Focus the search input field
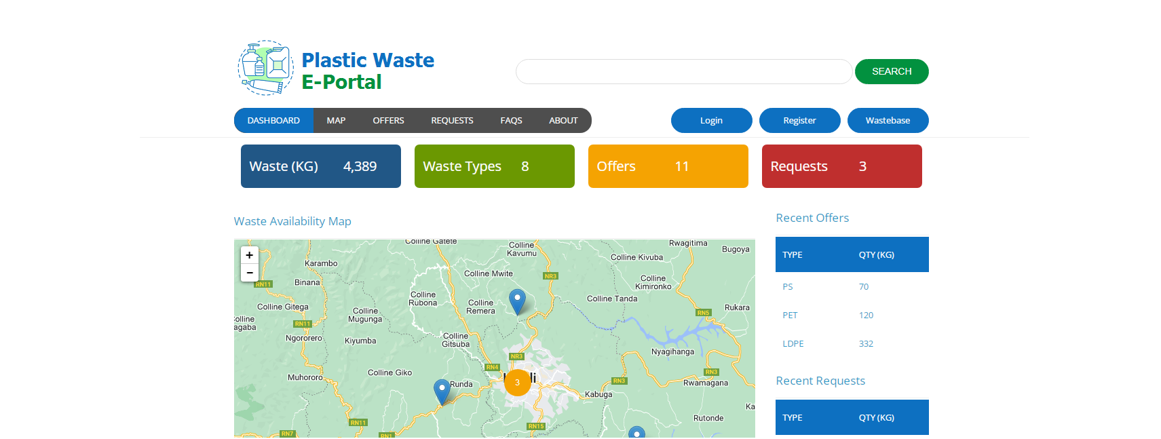1161x439 pixels. coord(684,71)
